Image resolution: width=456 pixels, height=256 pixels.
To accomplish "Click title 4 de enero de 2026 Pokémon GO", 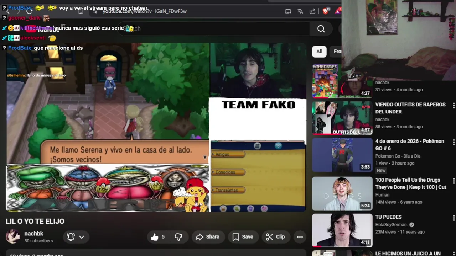I will (x=410, y=145).
